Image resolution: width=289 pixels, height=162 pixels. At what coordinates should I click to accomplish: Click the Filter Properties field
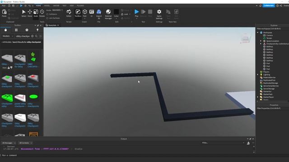272,108
